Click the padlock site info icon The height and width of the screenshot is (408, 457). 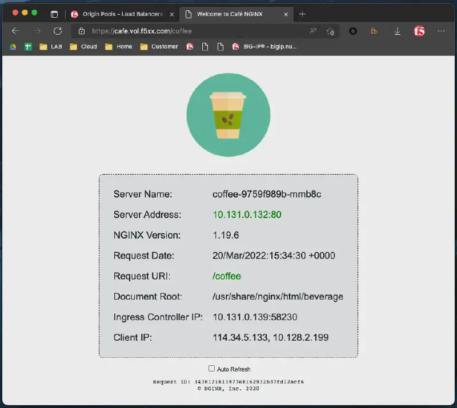(x=82, y=31)
